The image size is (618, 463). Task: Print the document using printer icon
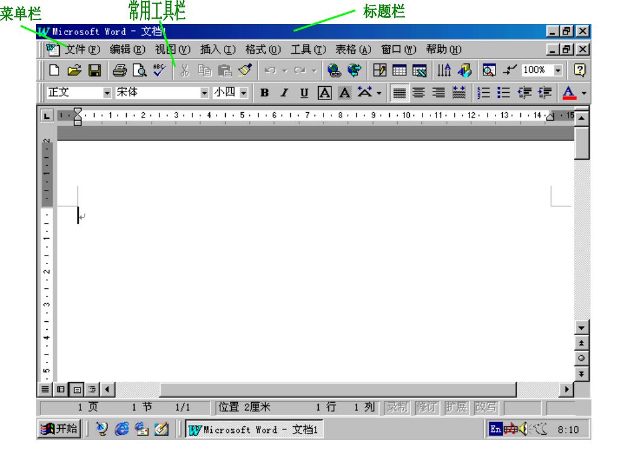tap(119, 71)
